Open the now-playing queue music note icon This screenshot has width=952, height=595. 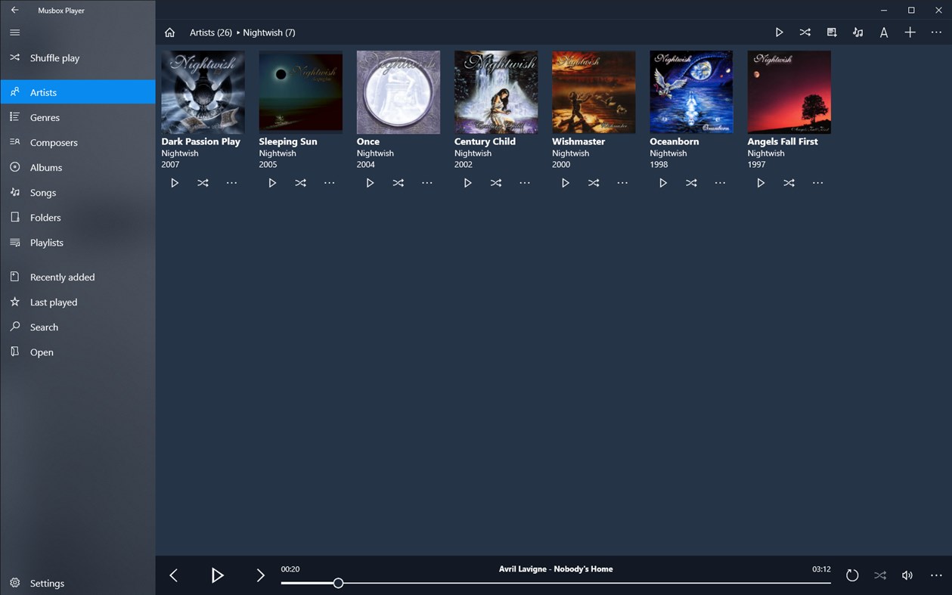[x=857, y=32]
